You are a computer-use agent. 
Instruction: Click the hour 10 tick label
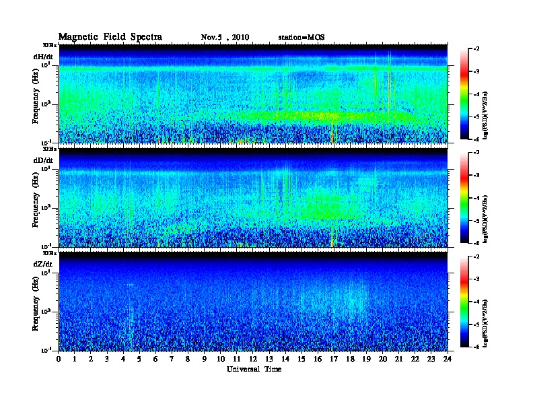[221, 359]
